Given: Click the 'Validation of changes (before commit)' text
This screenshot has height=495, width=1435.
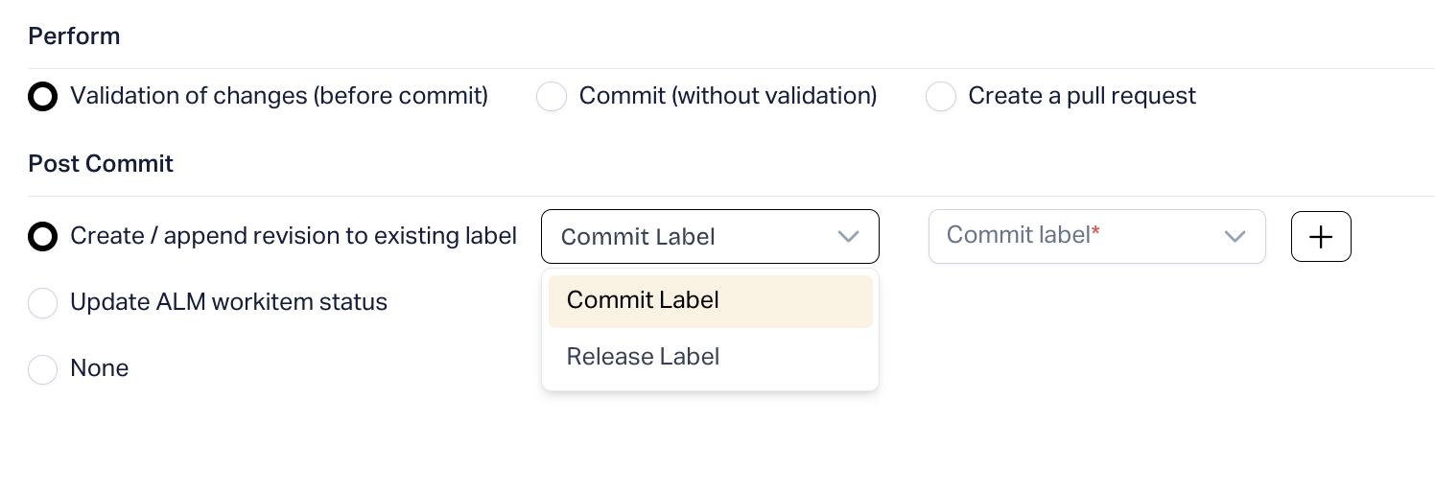Looking at the screenshot, I should [x=279, y=96].
